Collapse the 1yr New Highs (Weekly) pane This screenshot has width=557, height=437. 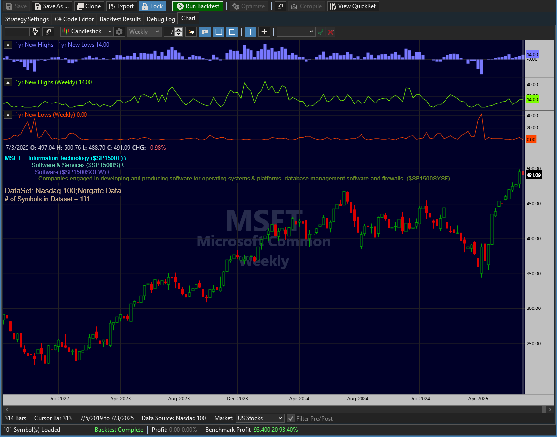pos(8,82)
